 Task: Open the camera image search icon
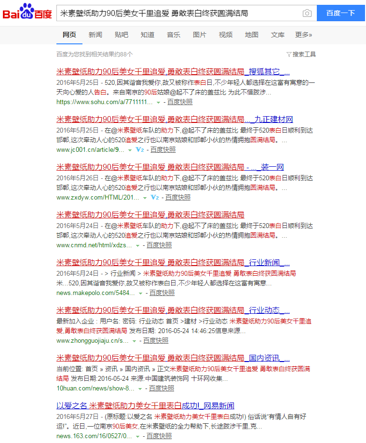[307, 13]
